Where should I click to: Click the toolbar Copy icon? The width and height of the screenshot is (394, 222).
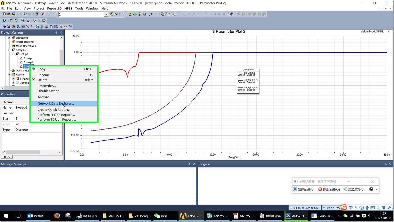pyautogui.click(x=25, y=14)
